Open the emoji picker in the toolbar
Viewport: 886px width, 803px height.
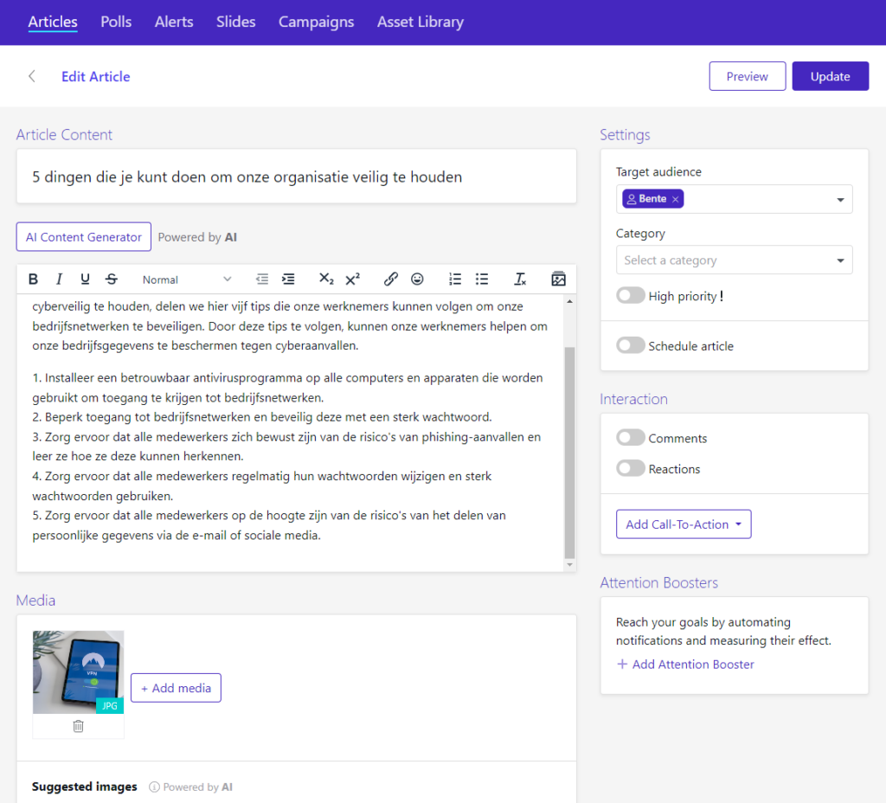417,279
